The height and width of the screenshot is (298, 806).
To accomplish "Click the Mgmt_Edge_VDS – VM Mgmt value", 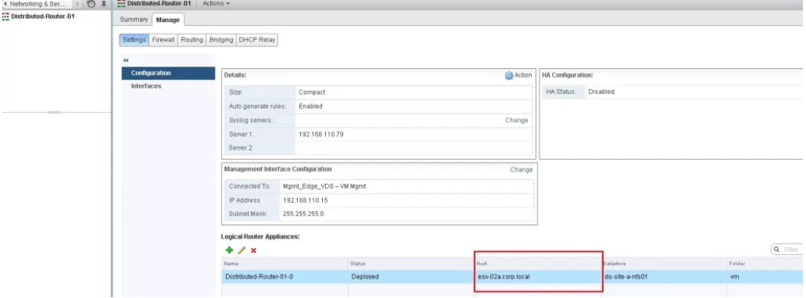I will tap(324, 187).
